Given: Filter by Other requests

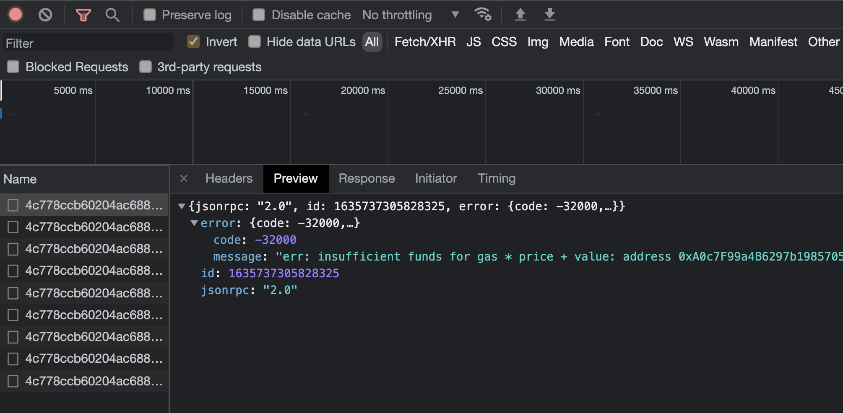Looking at the screenshot, I should [x=824, y=42].
